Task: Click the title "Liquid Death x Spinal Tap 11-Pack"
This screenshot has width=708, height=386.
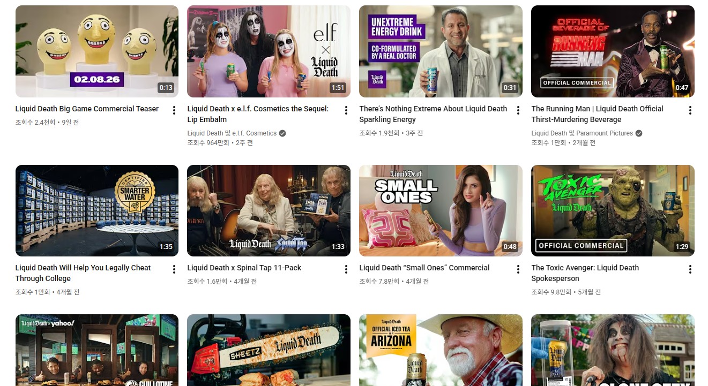Action: pyautogui.click(x=244, y=268)
